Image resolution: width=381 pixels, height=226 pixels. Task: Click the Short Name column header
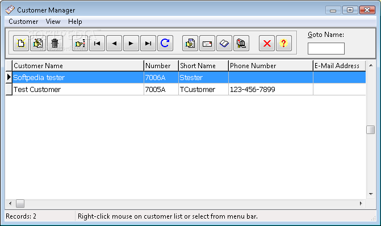[x=203, y=66]
